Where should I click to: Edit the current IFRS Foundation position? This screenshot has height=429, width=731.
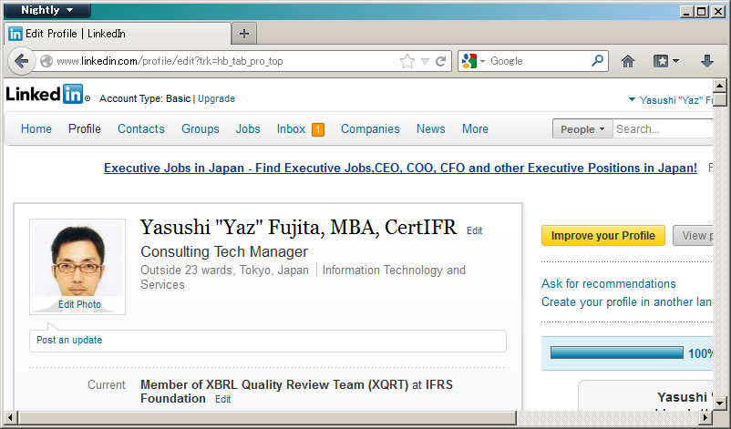[x=222, y=399]
